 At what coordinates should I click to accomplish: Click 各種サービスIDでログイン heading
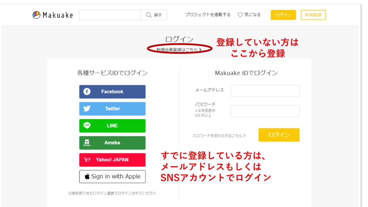[112, 73]
